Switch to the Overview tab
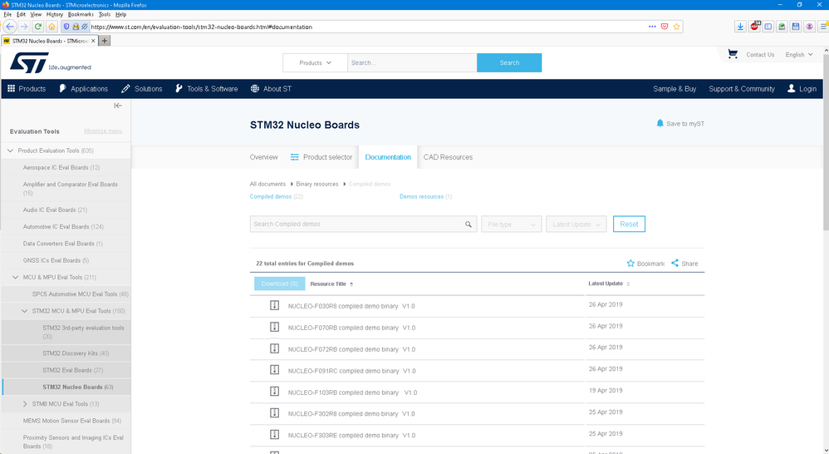The height and width of the screenshot is (454, 829). (x=263, y=157)
